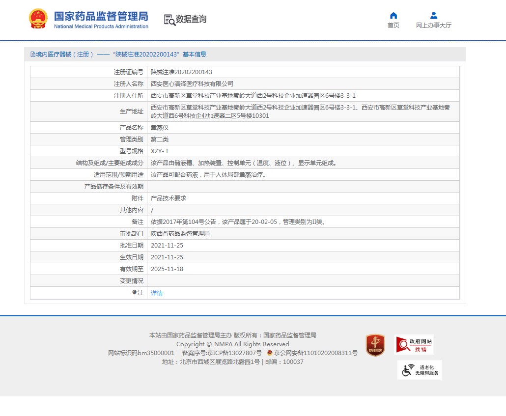
Task: Click the 备注 remark about 2017年第104号公告
Action: [x=239, y=222]
